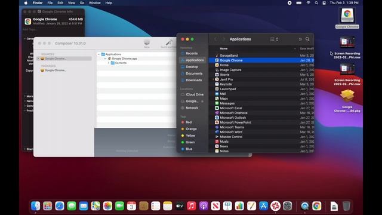
Task: Expand the Contents folder in Composer tree
Action: (109, 63)
